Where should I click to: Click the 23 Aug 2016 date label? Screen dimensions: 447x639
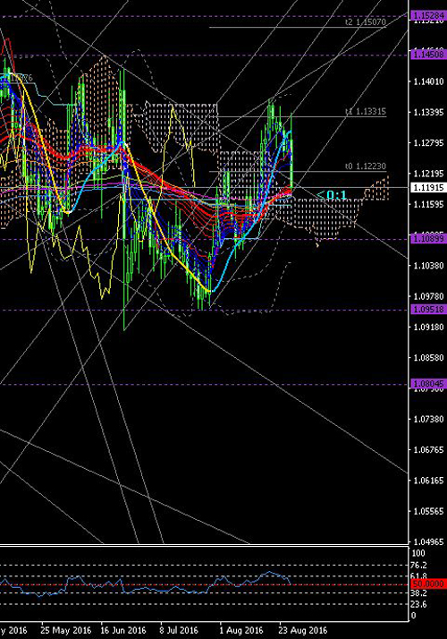click(x=303, y=630)
